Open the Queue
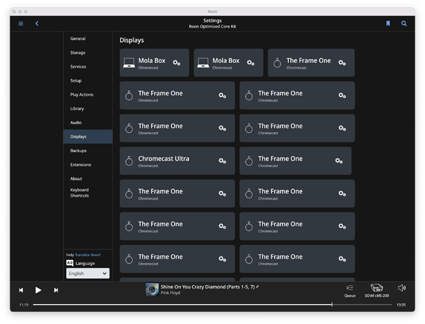 coord(350,291)
